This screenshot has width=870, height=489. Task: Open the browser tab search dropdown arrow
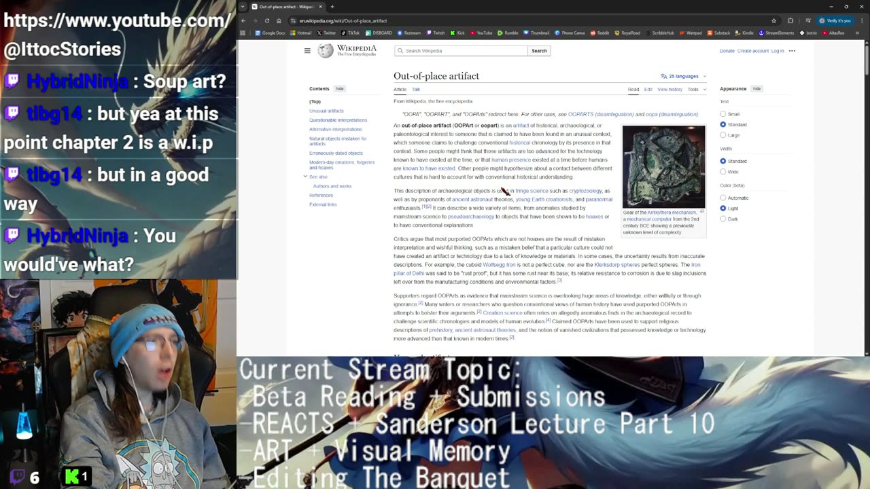pos(243,7)
